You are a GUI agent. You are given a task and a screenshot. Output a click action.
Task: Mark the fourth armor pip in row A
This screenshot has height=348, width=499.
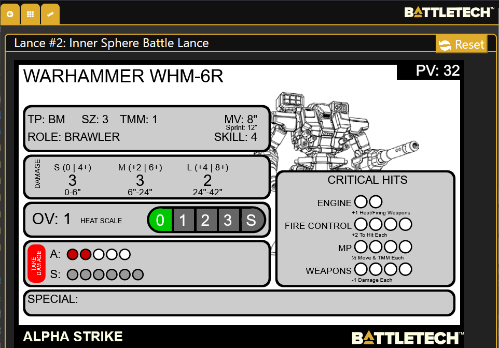112,254
